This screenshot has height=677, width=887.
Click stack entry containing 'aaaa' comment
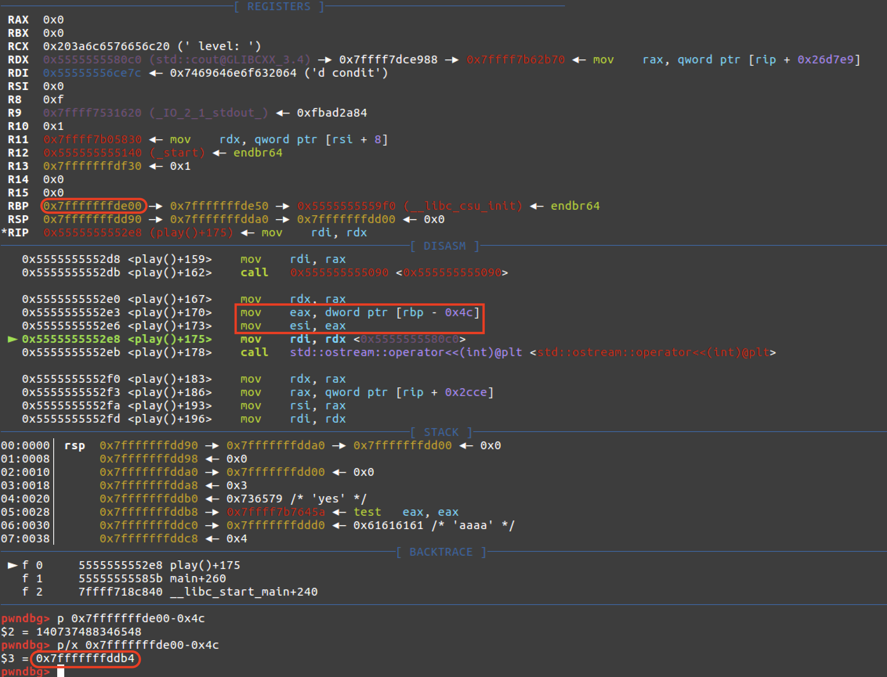tap(433, 526)
